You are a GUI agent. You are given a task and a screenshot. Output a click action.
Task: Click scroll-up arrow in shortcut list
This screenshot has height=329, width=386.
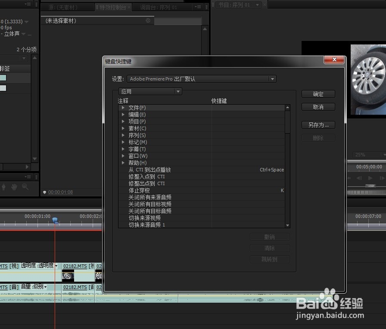point(287,108)
